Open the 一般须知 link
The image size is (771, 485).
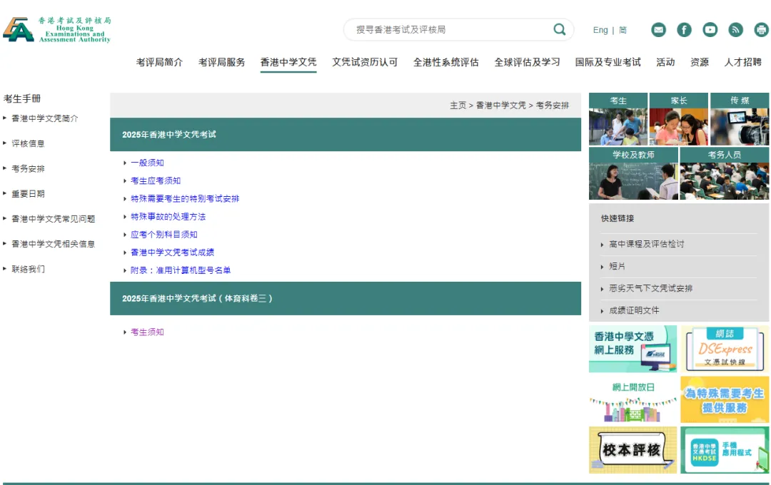(x=147, y=163)
